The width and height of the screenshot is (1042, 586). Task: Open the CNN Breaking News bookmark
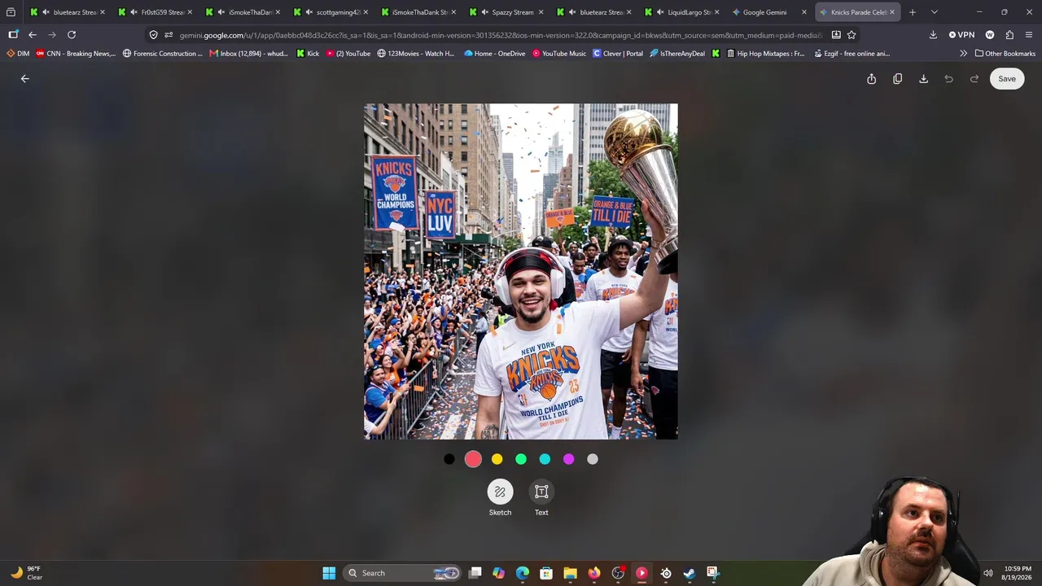(x=76, y=54)
